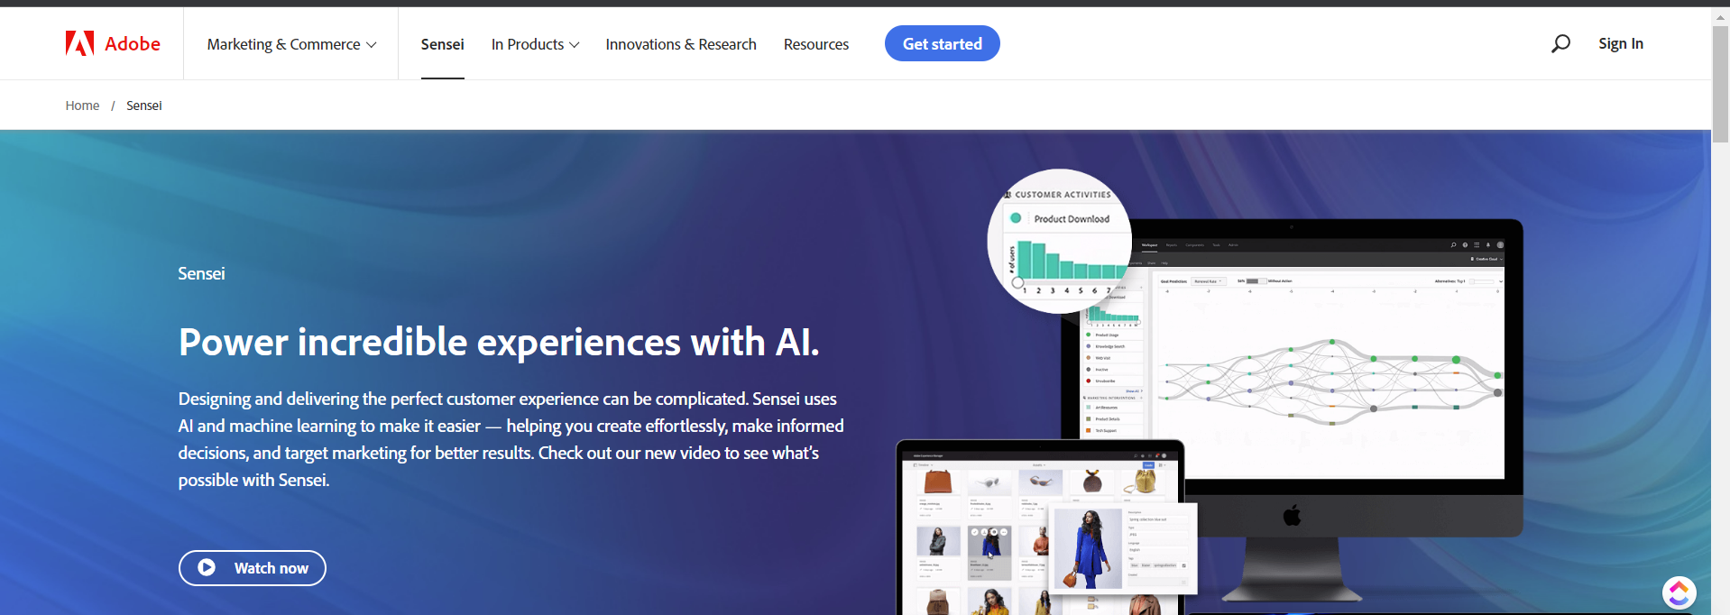Click the Sign In link
The width and height of the screenshot is (1730, 615).
tap(1620, 43)
